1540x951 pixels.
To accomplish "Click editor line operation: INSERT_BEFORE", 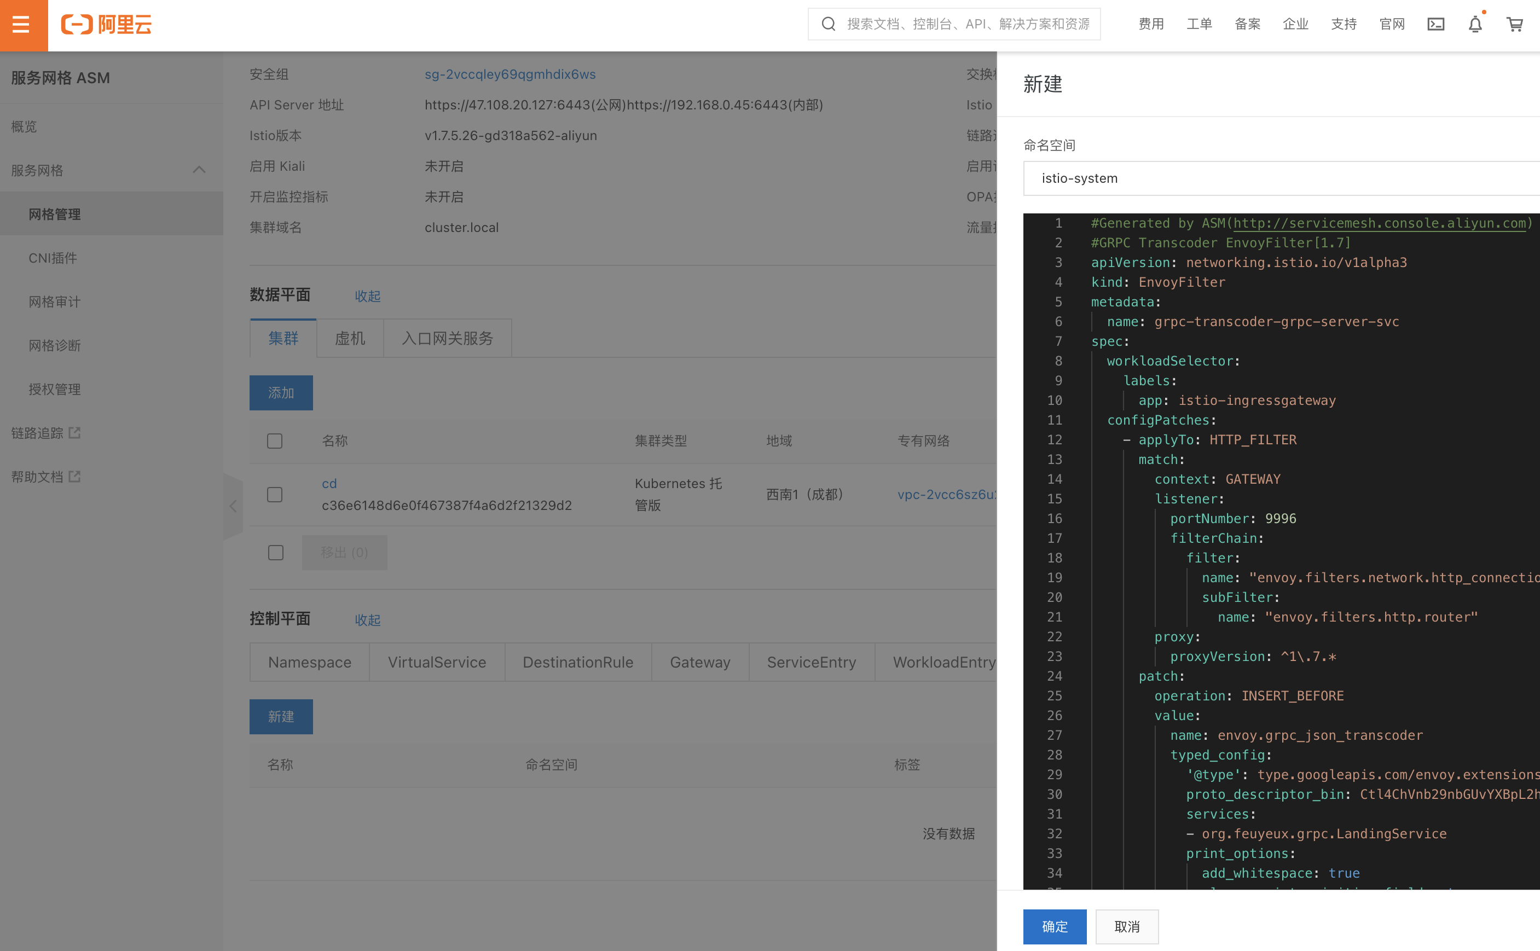I will 1249,695.
